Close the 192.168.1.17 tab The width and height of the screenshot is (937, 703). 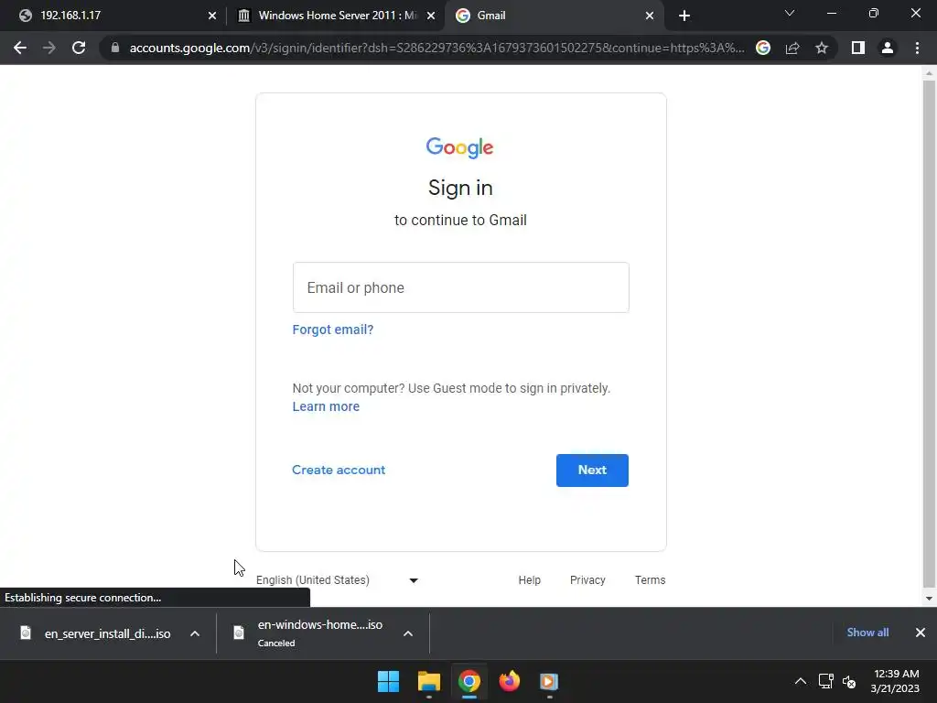point(212,16)
